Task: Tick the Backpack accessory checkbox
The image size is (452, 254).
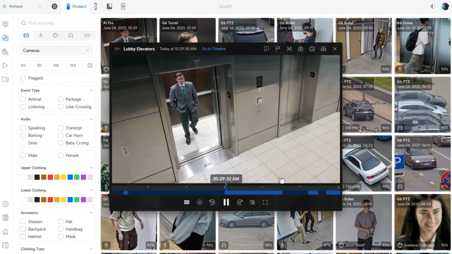Action: pos(23,229)
